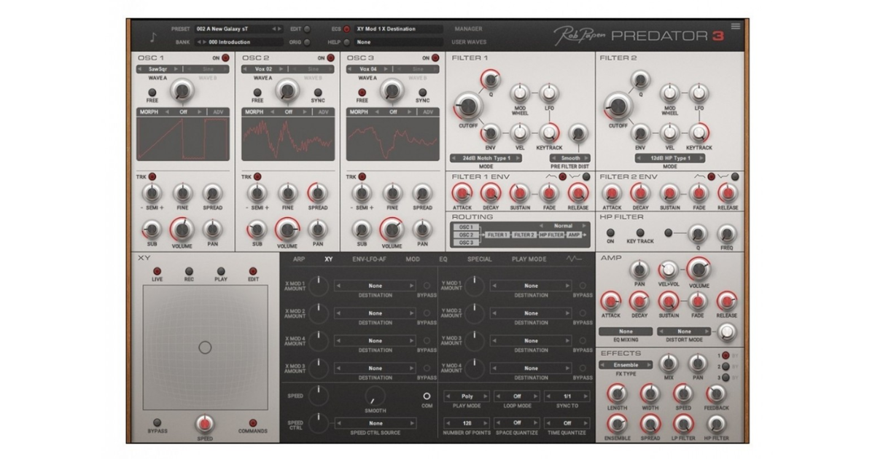The image size is (875, 459).
Task: Switch to the ARP tab
Action: 299,259
